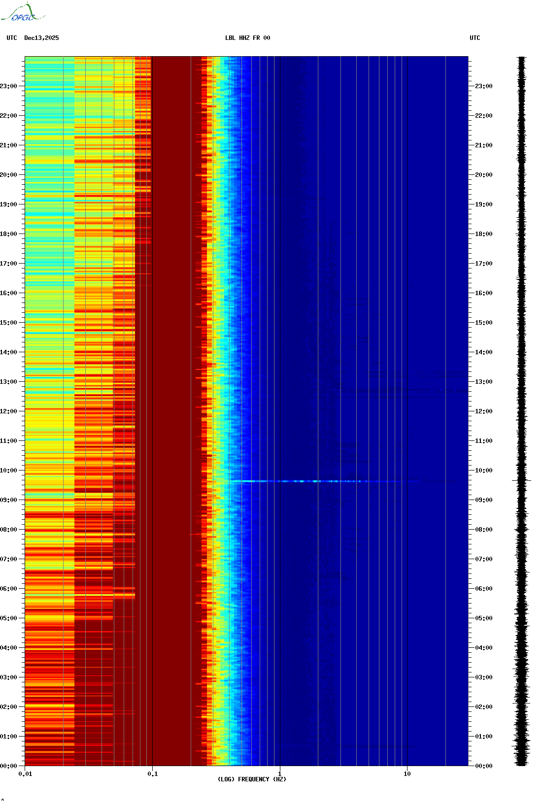The width and height of the screenshot is (543, 805).
Task: Click the 10 Hz frequency tick label
Action: [x=407, y=774]
